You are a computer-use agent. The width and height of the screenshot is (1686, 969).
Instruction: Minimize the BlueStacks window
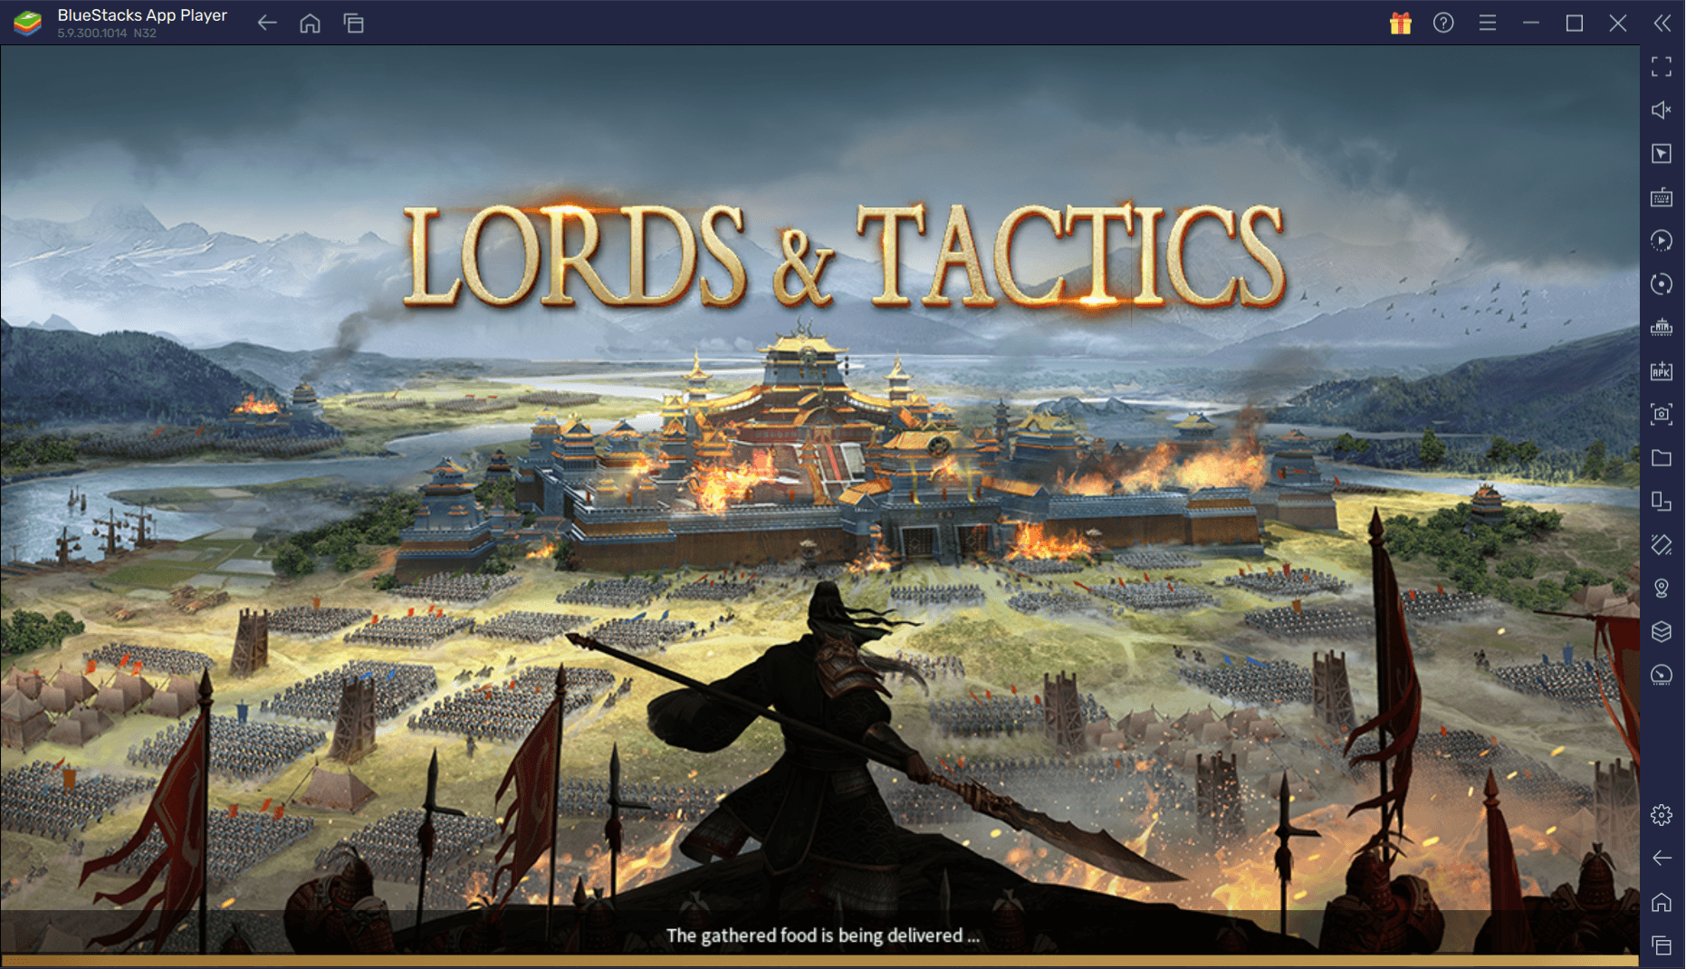(1531, 23)
